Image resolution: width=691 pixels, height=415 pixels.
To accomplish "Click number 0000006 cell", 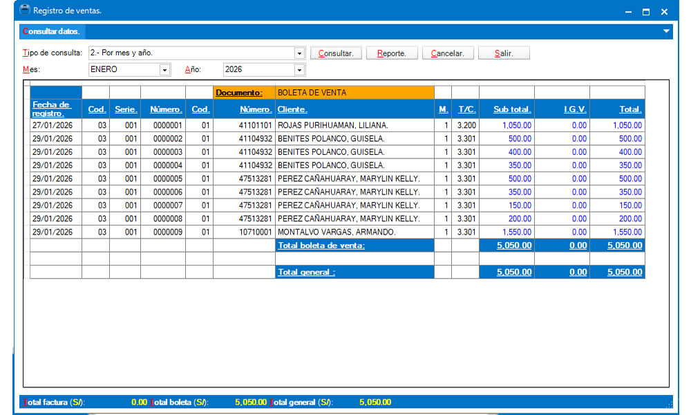I will 163,192.
